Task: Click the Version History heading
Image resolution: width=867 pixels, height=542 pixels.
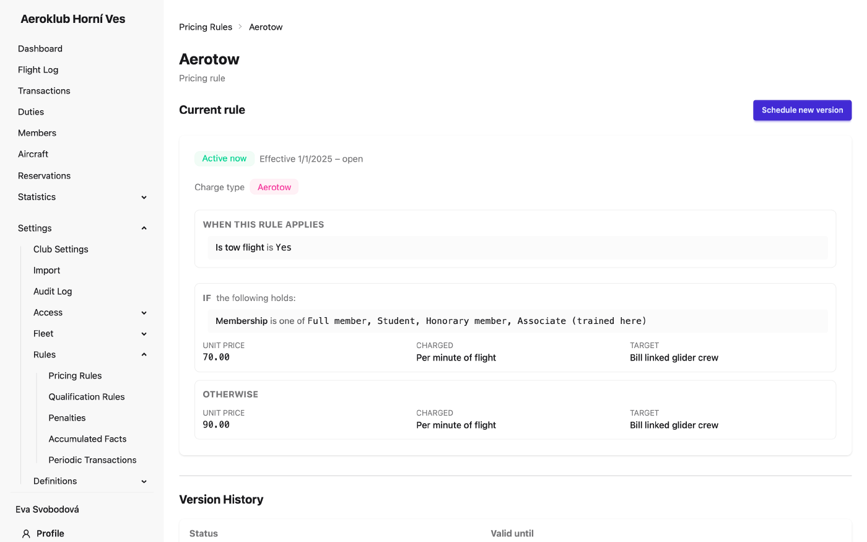Action: tap(221, 499)
